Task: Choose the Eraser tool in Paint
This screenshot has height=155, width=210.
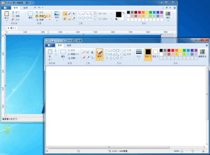Action: (83, 57)
